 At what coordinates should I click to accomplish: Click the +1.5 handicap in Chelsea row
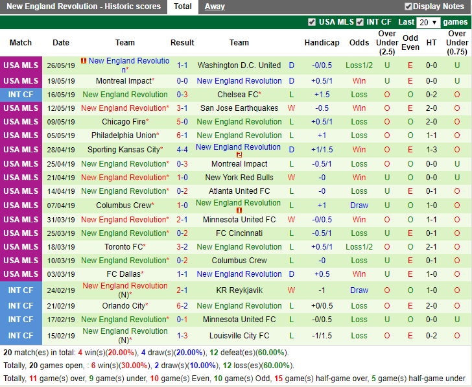[322, 95]
